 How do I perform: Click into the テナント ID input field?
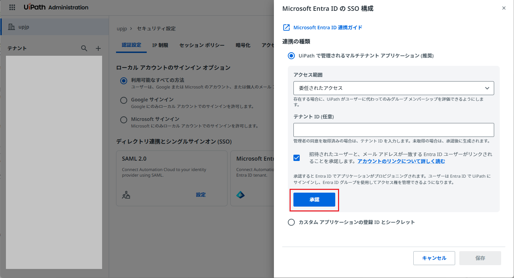point(394,130)
